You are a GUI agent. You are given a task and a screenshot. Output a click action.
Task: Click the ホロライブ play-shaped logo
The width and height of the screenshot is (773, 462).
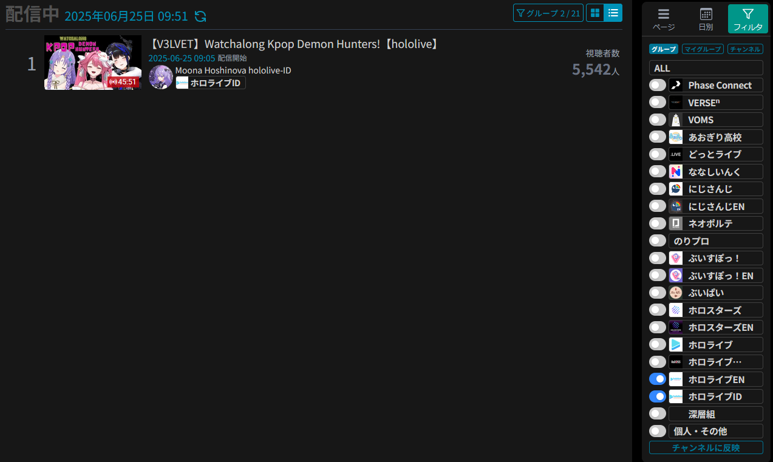(x=676, y=345)
